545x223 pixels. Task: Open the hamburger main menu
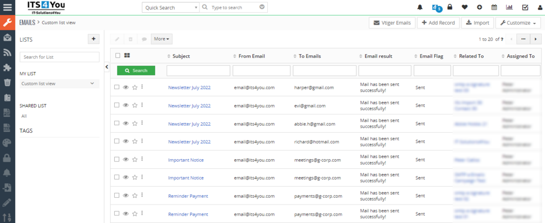tap(7, 7)
